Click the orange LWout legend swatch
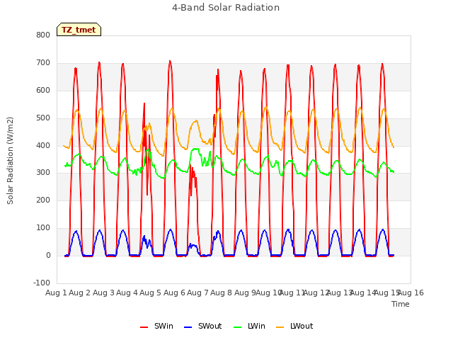 (280, 327)
